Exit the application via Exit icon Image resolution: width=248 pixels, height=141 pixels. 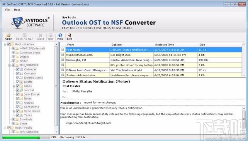[x=70, y=35]
